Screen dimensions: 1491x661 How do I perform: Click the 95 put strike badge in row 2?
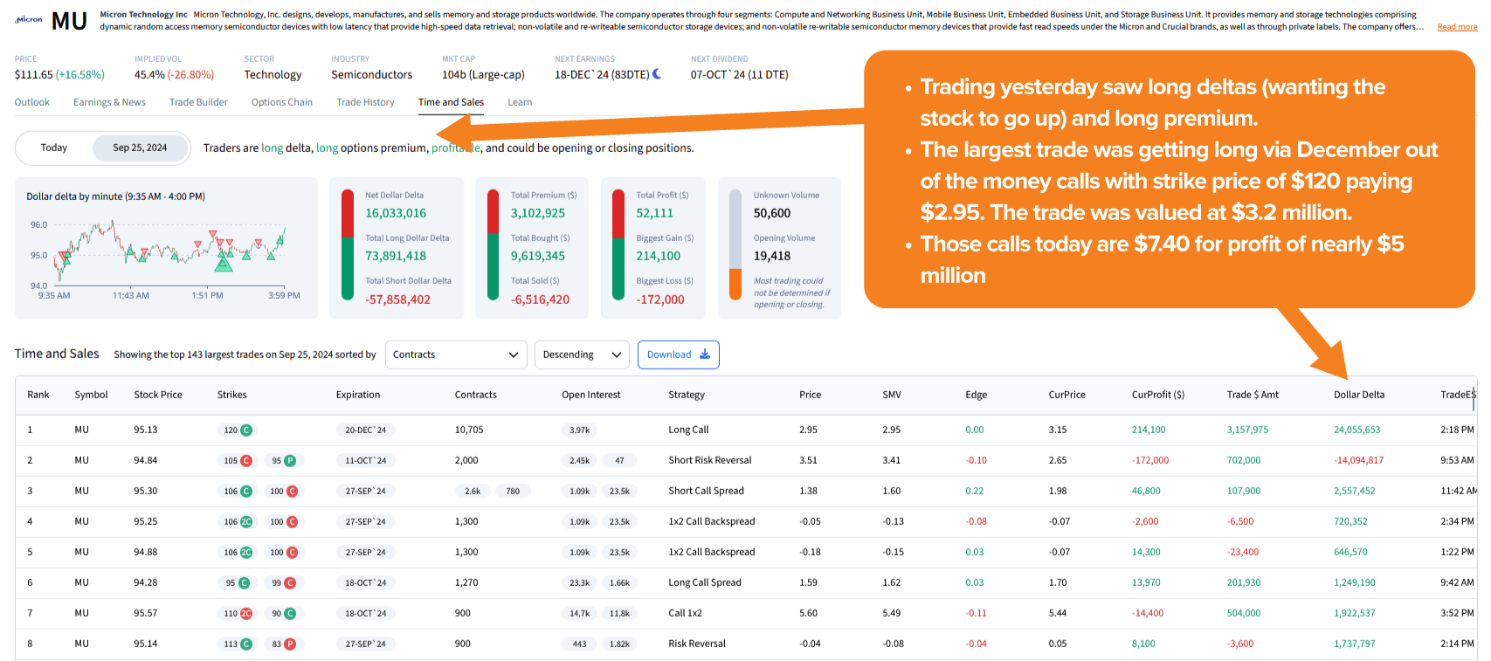pos(283,460)
